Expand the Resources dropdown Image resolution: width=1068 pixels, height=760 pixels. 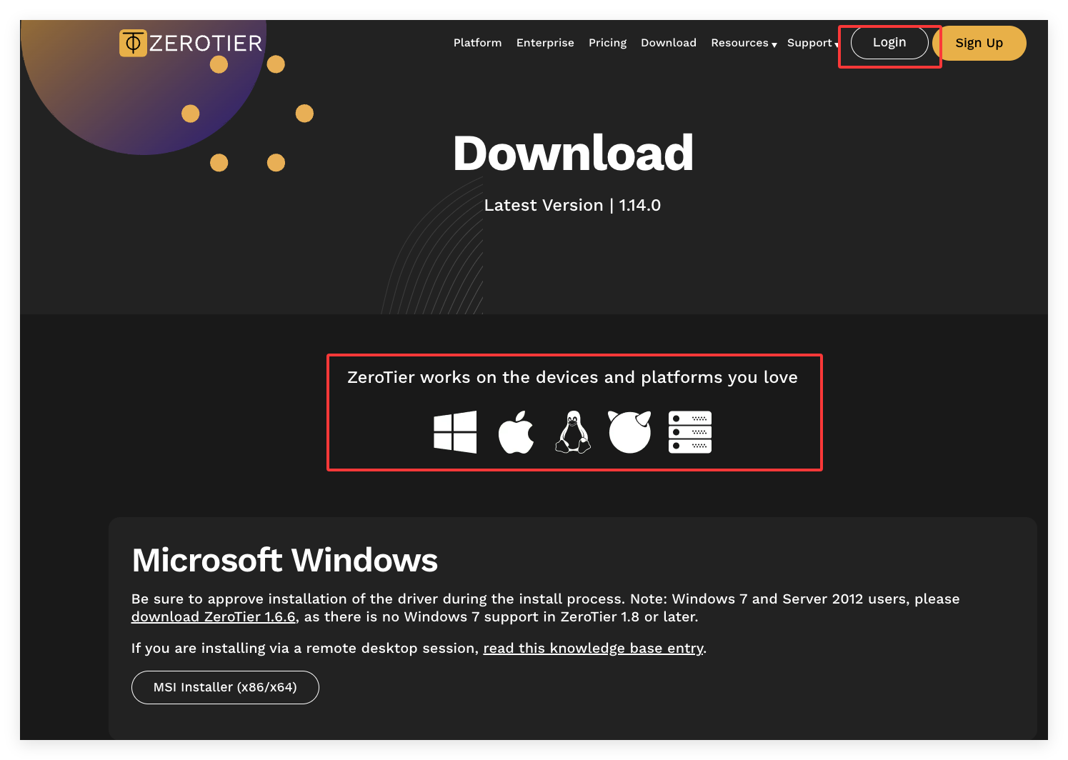[x=744, y=43]
